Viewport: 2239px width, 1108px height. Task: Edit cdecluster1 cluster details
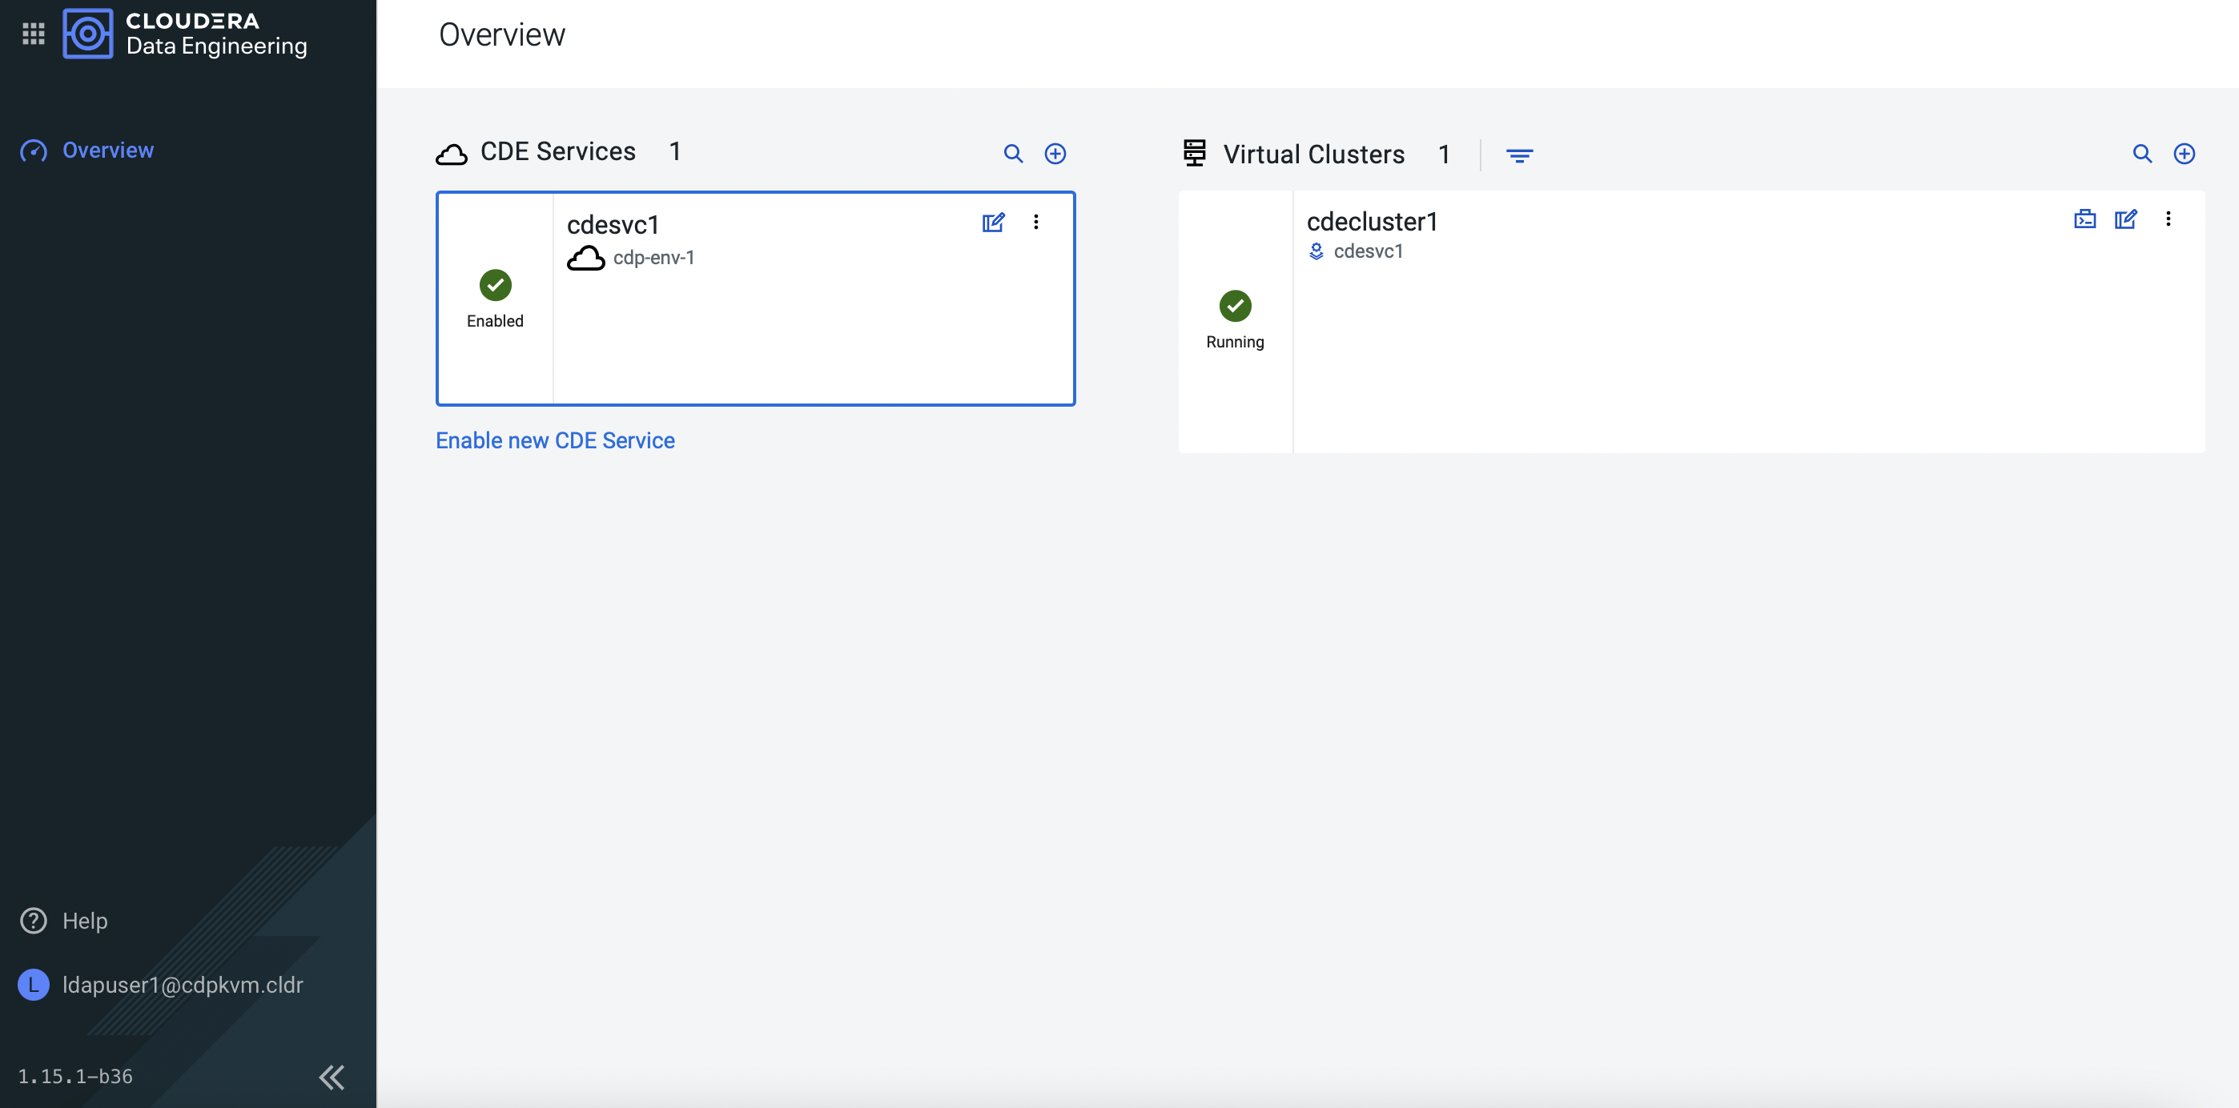pyautogui.click(x=2125, y=219)
